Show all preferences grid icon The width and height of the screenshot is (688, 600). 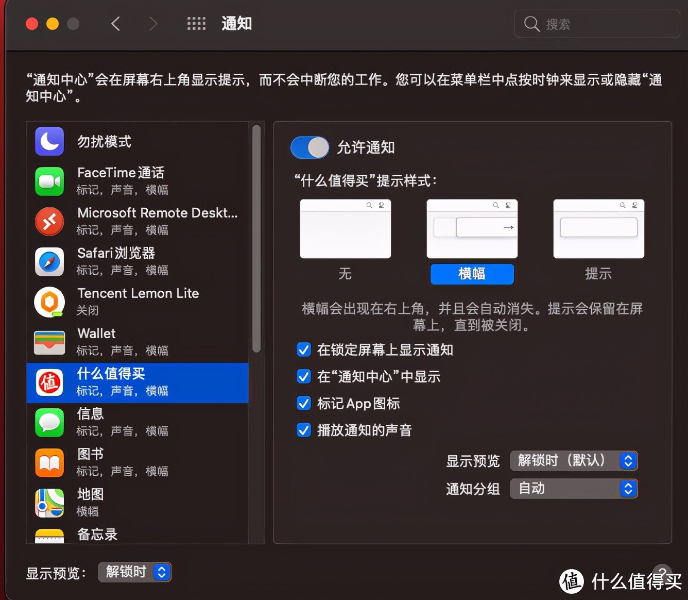tap(196, 24)
